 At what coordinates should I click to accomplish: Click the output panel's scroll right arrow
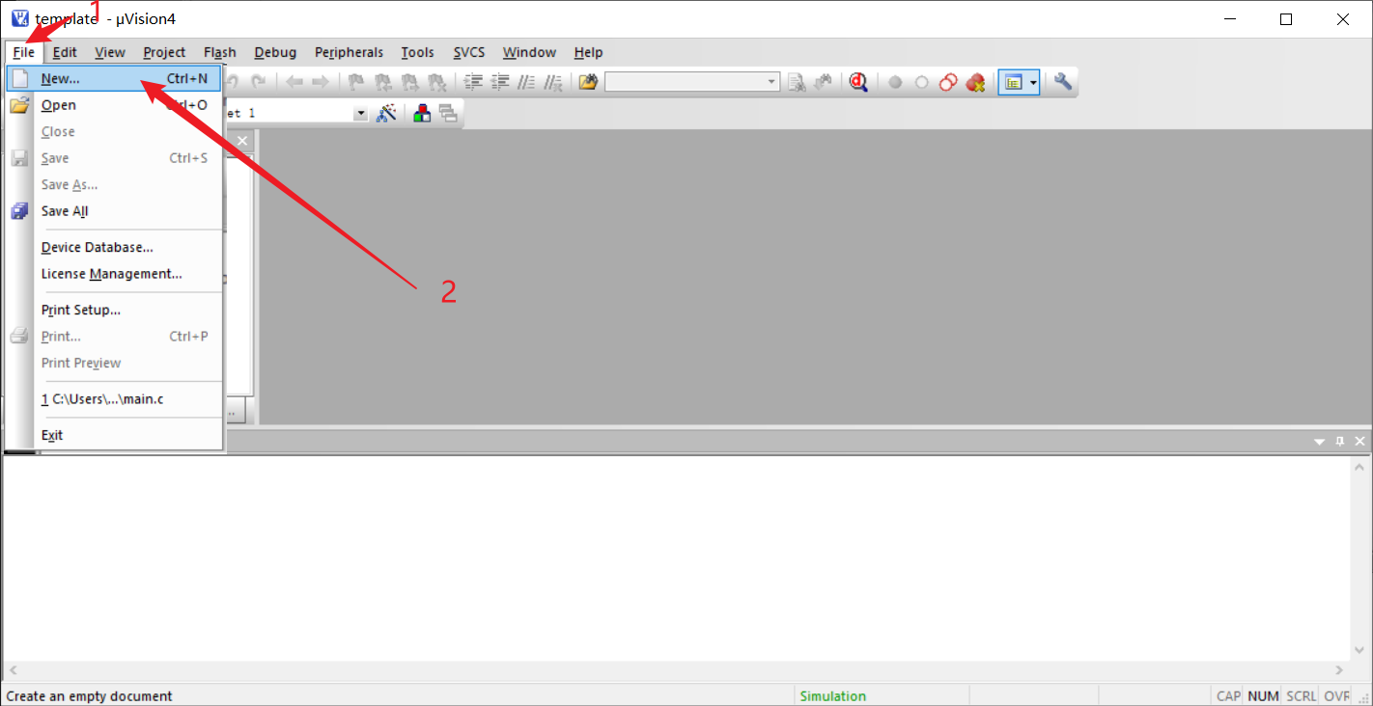pos(1339,670)
